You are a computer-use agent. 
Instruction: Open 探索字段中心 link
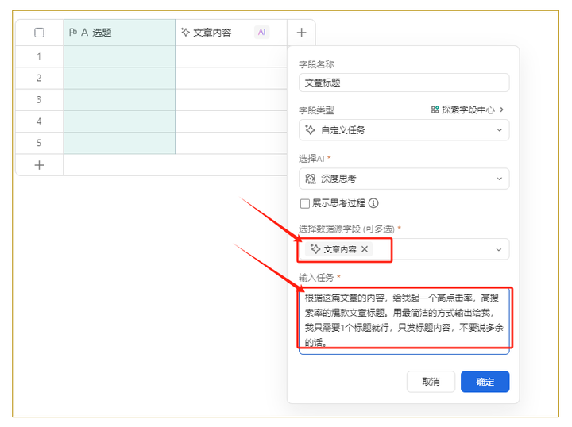tap(467, 110)
